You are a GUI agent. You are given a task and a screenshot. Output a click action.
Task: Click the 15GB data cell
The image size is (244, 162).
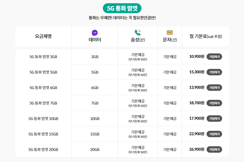point(95,134)
